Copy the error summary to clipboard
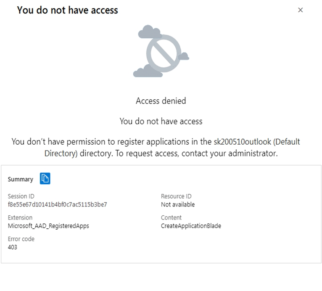 (45, 179)
